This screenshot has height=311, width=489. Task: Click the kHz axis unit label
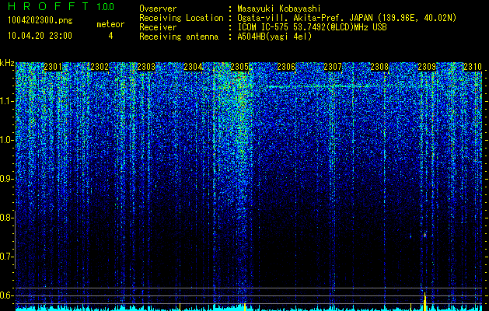click(x=7, y=63)
